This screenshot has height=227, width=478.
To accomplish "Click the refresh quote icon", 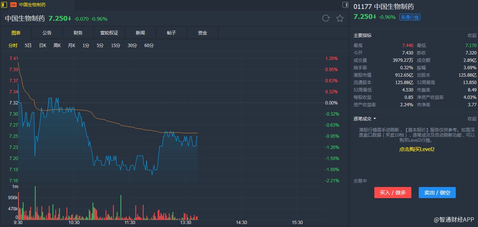I will click(326, 19).
